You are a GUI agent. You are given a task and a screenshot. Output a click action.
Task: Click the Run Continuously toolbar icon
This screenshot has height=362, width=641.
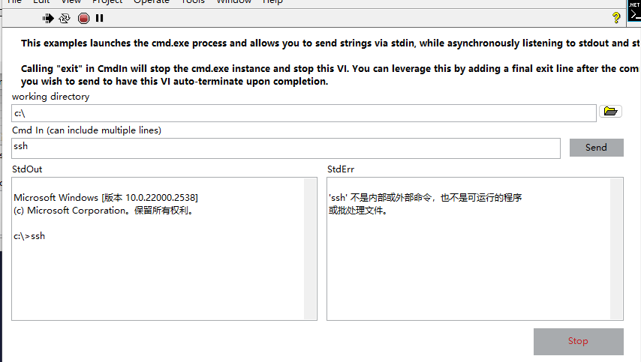65,19
